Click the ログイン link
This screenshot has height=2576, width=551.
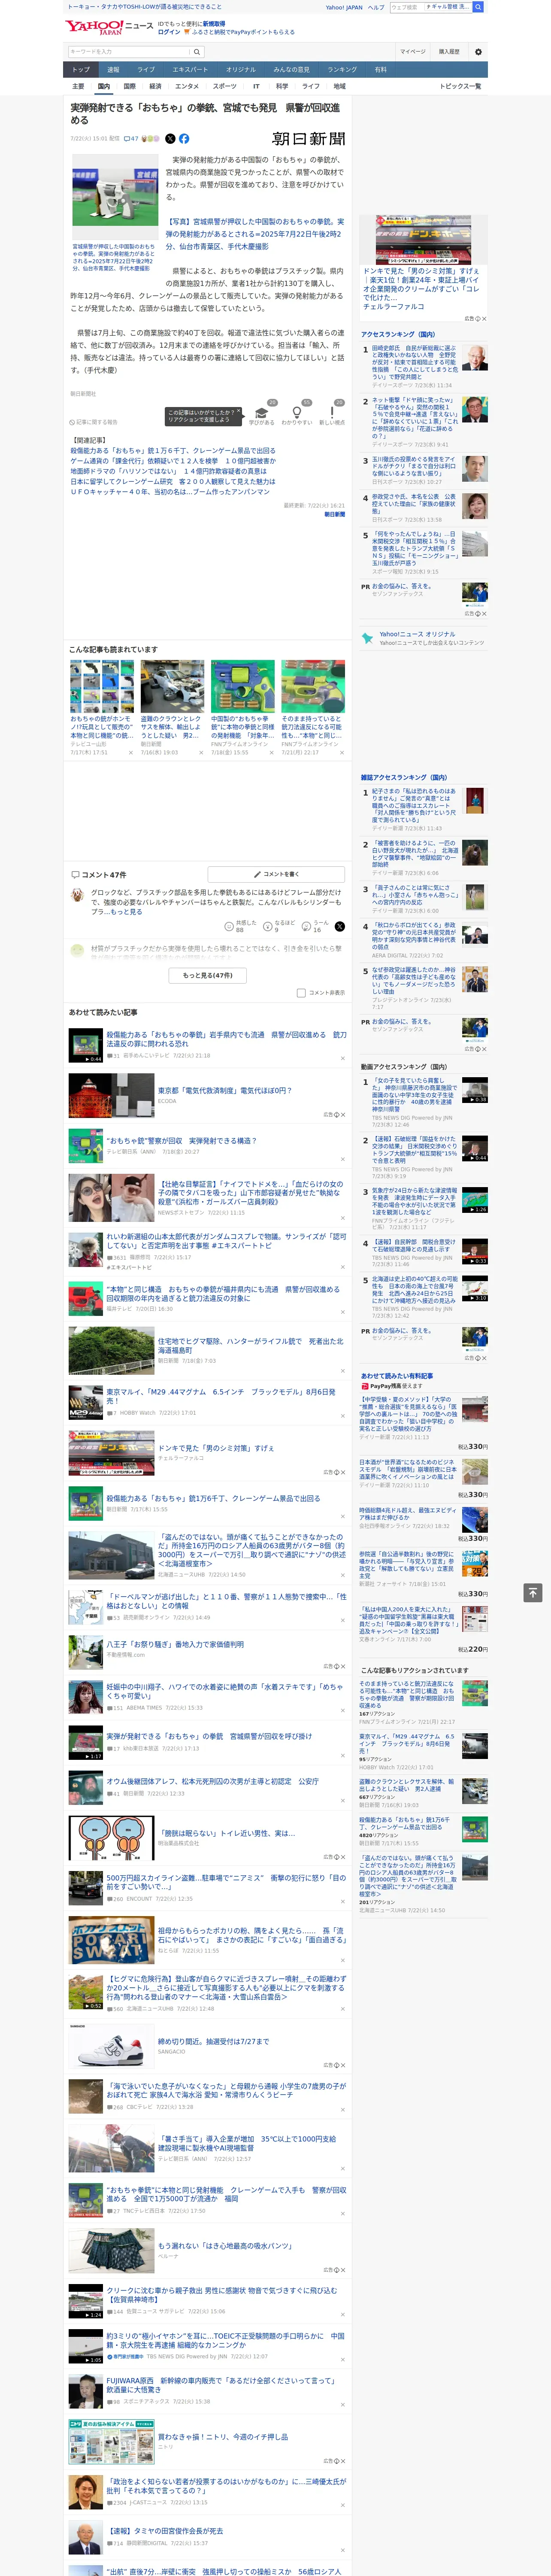point(169,32)
